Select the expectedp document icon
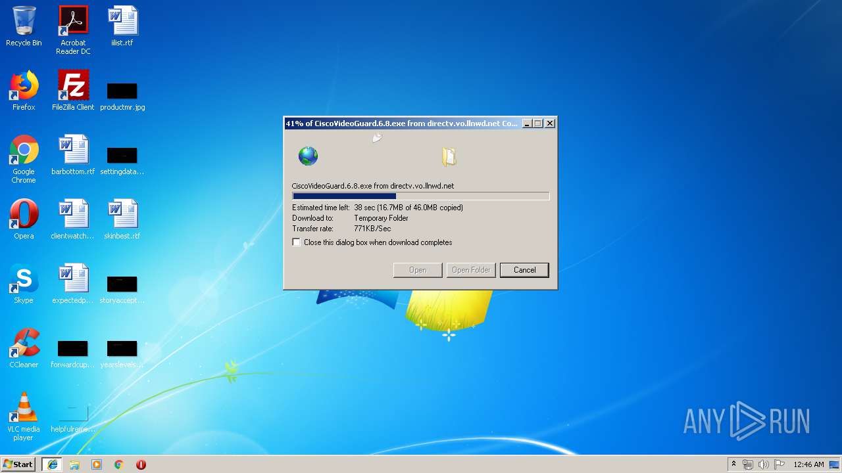The image size is (842, 473). [x=73, y=284]
